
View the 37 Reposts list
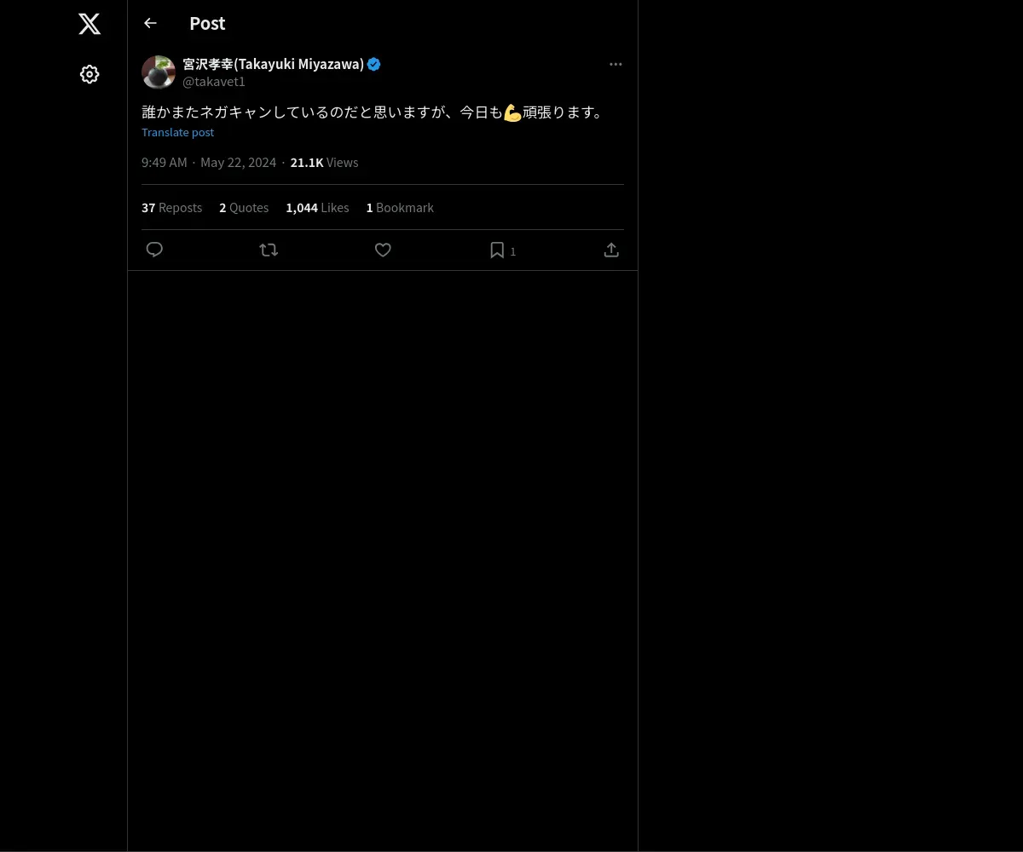(x=172, y=208)
